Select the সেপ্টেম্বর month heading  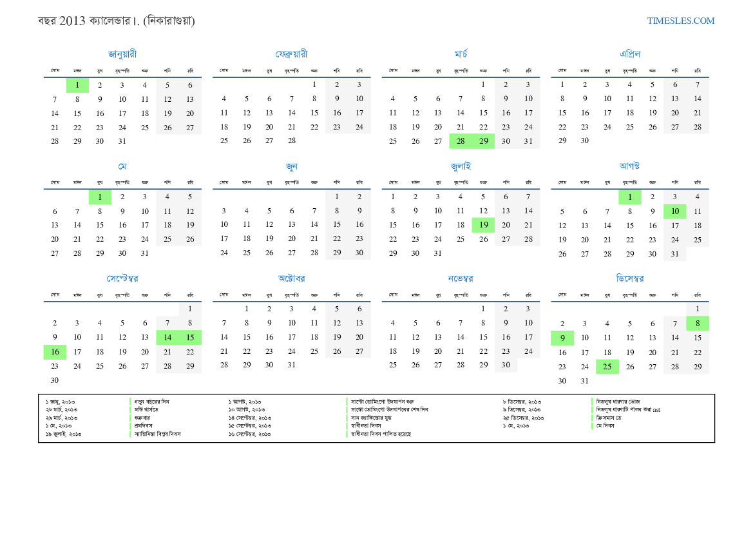click(122, 279)
